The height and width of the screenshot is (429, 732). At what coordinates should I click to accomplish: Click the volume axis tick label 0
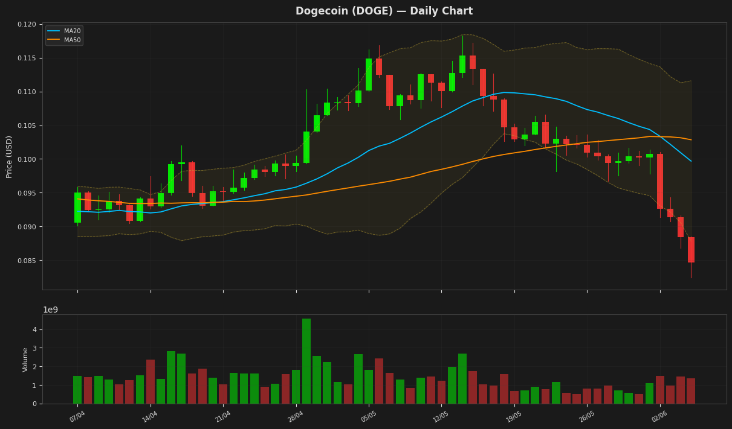click(34, 404)
